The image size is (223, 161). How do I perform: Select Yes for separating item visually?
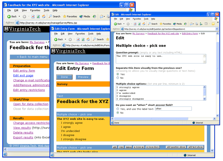pyautogui.click(x=118, y=74)
